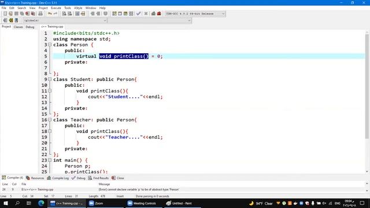Click the editor vertical scrollbar thumb
The height and width of the screenshot is (208, 370).
click(367, 86)
